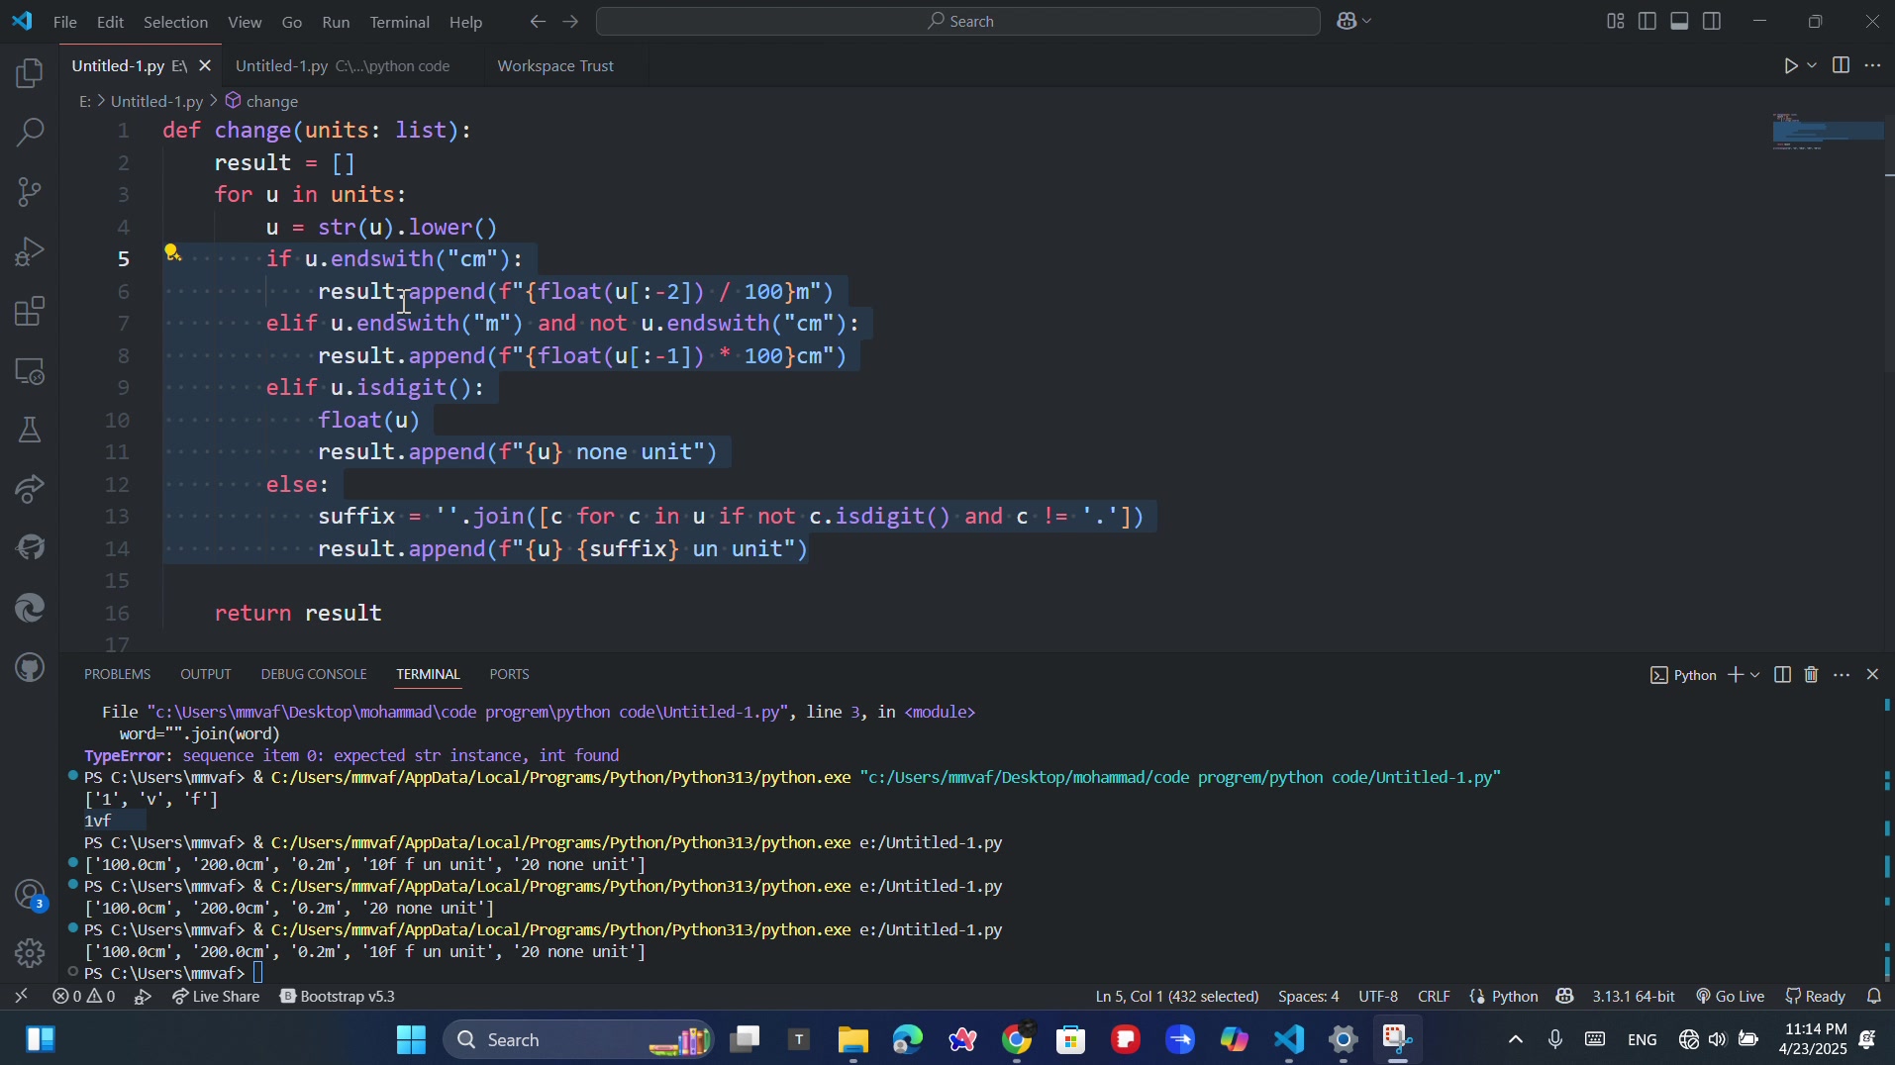1895x1065 pixels.
Task: Open the Extensions view
Action: click(x=31, y=313)
